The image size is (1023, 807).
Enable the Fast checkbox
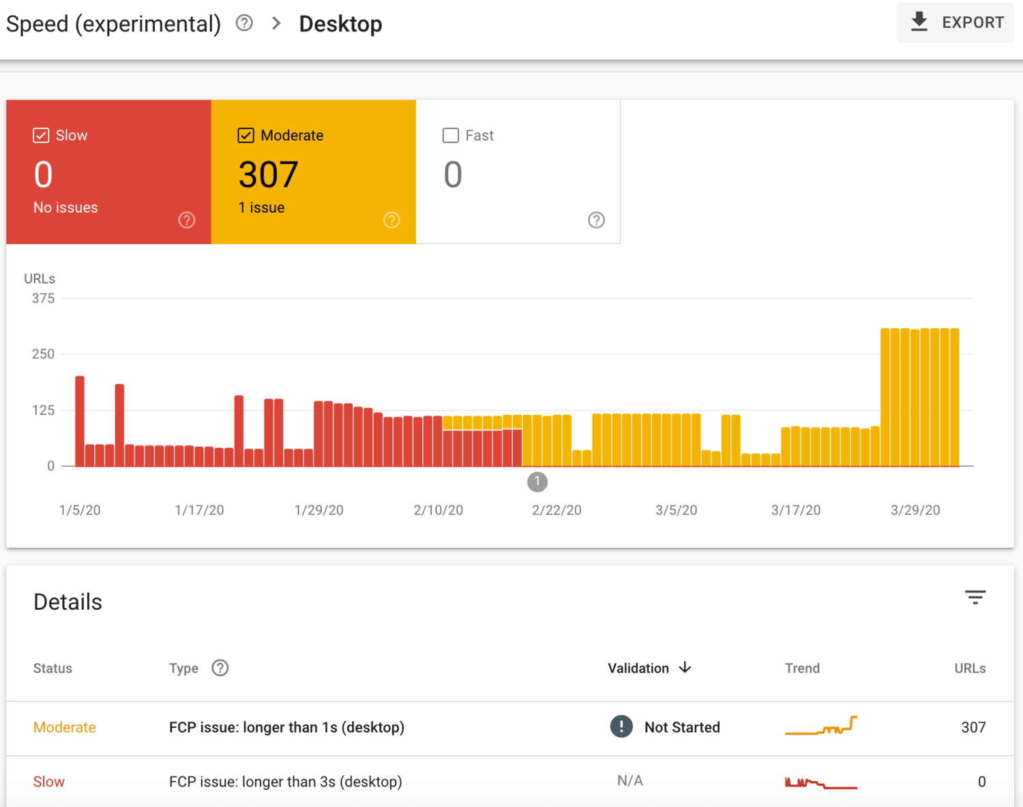pyautogui.click(x=450, y=135)
